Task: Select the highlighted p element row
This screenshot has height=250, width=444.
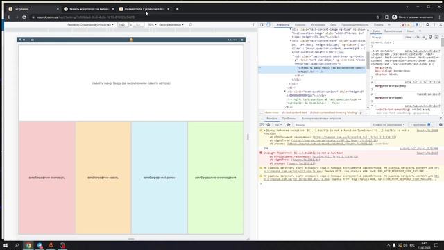Action: (313, 69)
